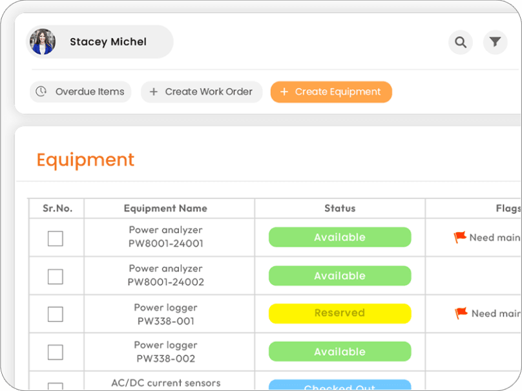
Task: Click Available status for PW8001-24001
Action: [x=340, y=237]
